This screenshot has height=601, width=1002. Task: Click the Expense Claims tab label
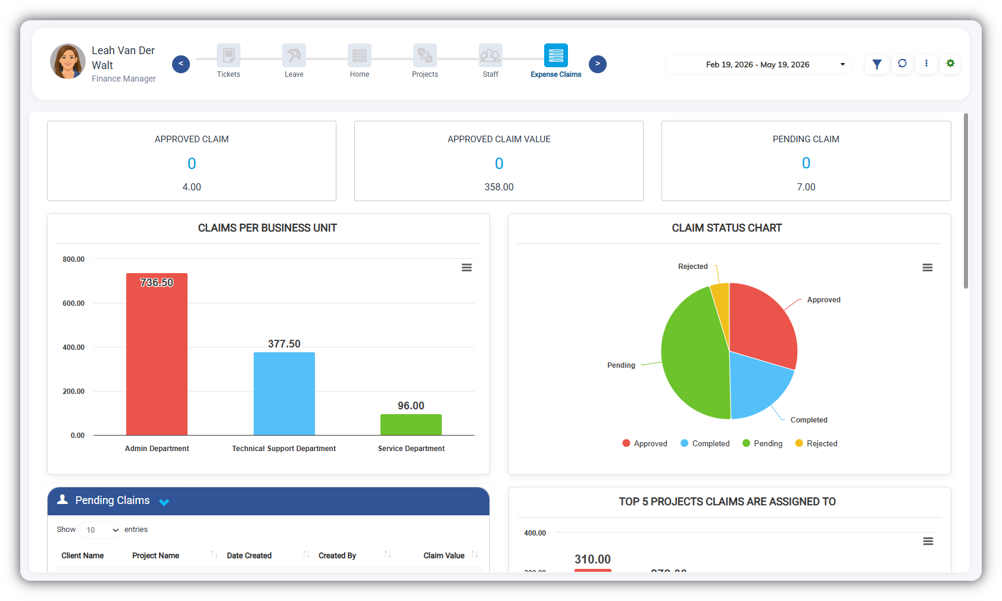[x=556, y=74]
